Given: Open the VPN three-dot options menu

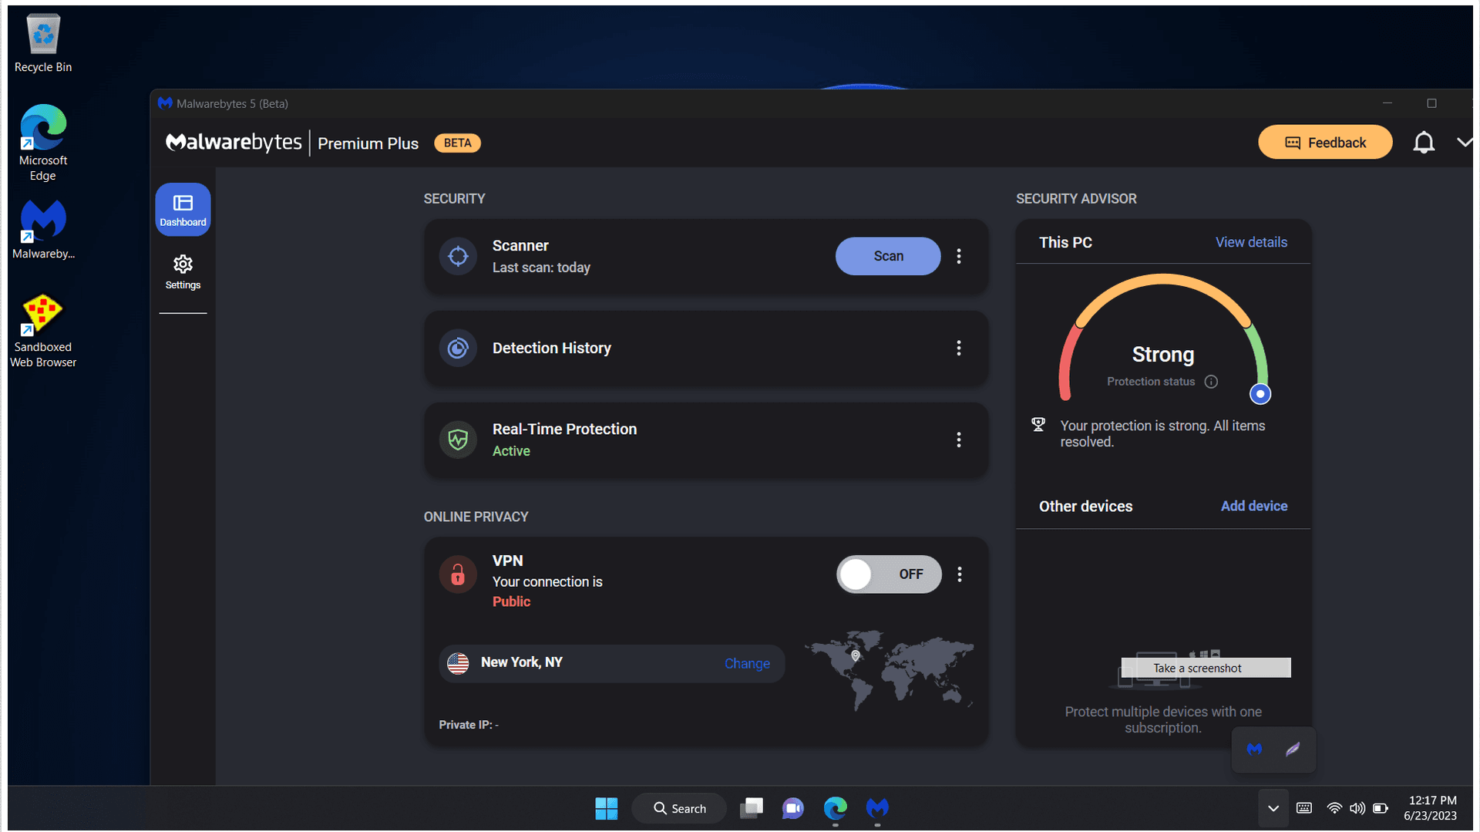Looking at the screenshot, I should (960, 574).
